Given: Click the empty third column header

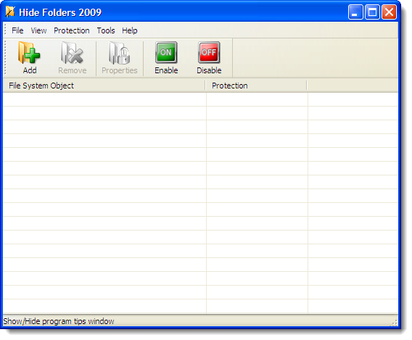Looking at the screenshot, I should (353, 86).
